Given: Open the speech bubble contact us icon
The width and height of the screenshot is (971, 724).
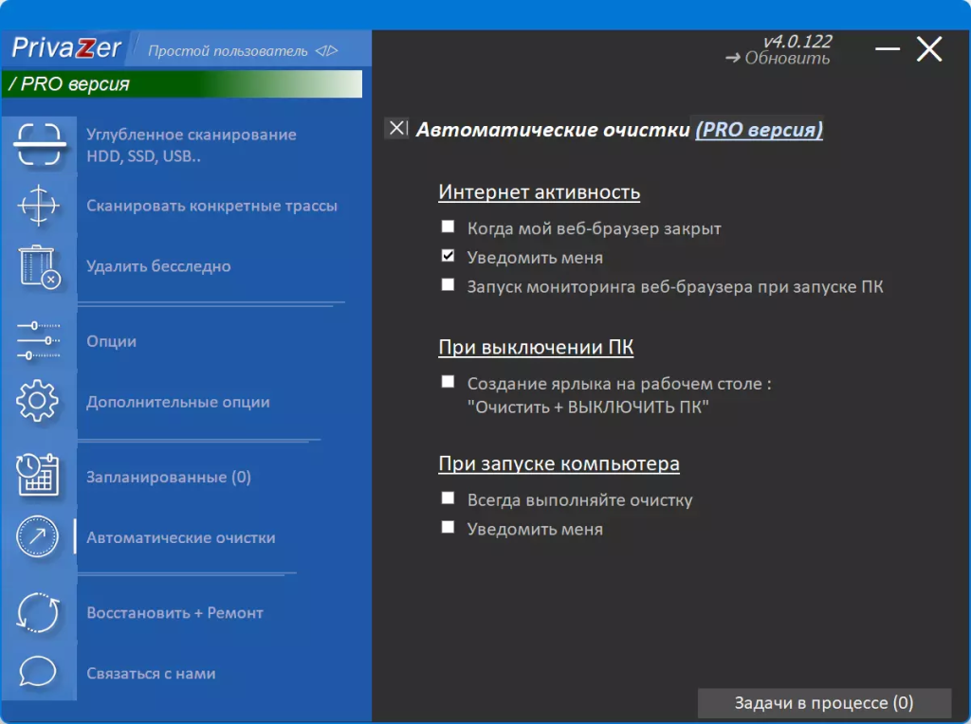Looking at the screenshot, I should [x=38, y=671].
